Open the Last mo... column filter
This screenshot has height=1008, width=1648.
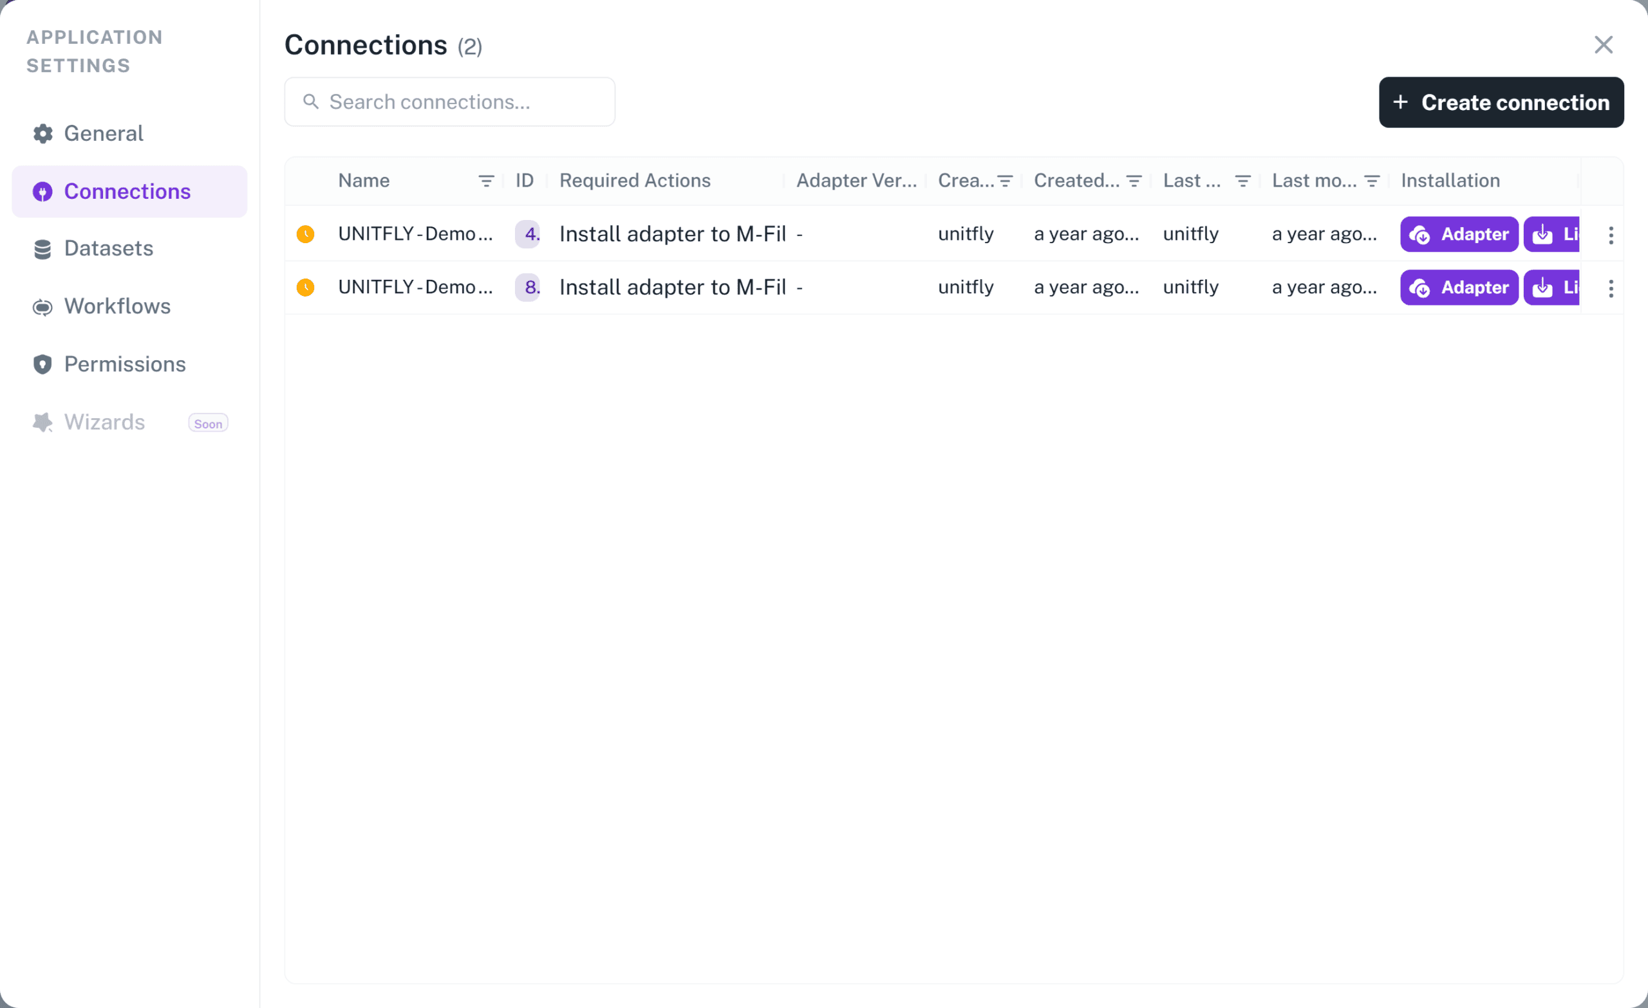pos(1372,181)
